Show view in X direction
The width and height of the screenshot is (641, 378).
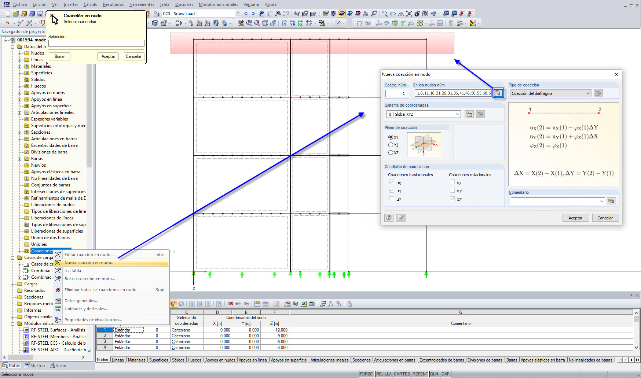coord(284,23)
